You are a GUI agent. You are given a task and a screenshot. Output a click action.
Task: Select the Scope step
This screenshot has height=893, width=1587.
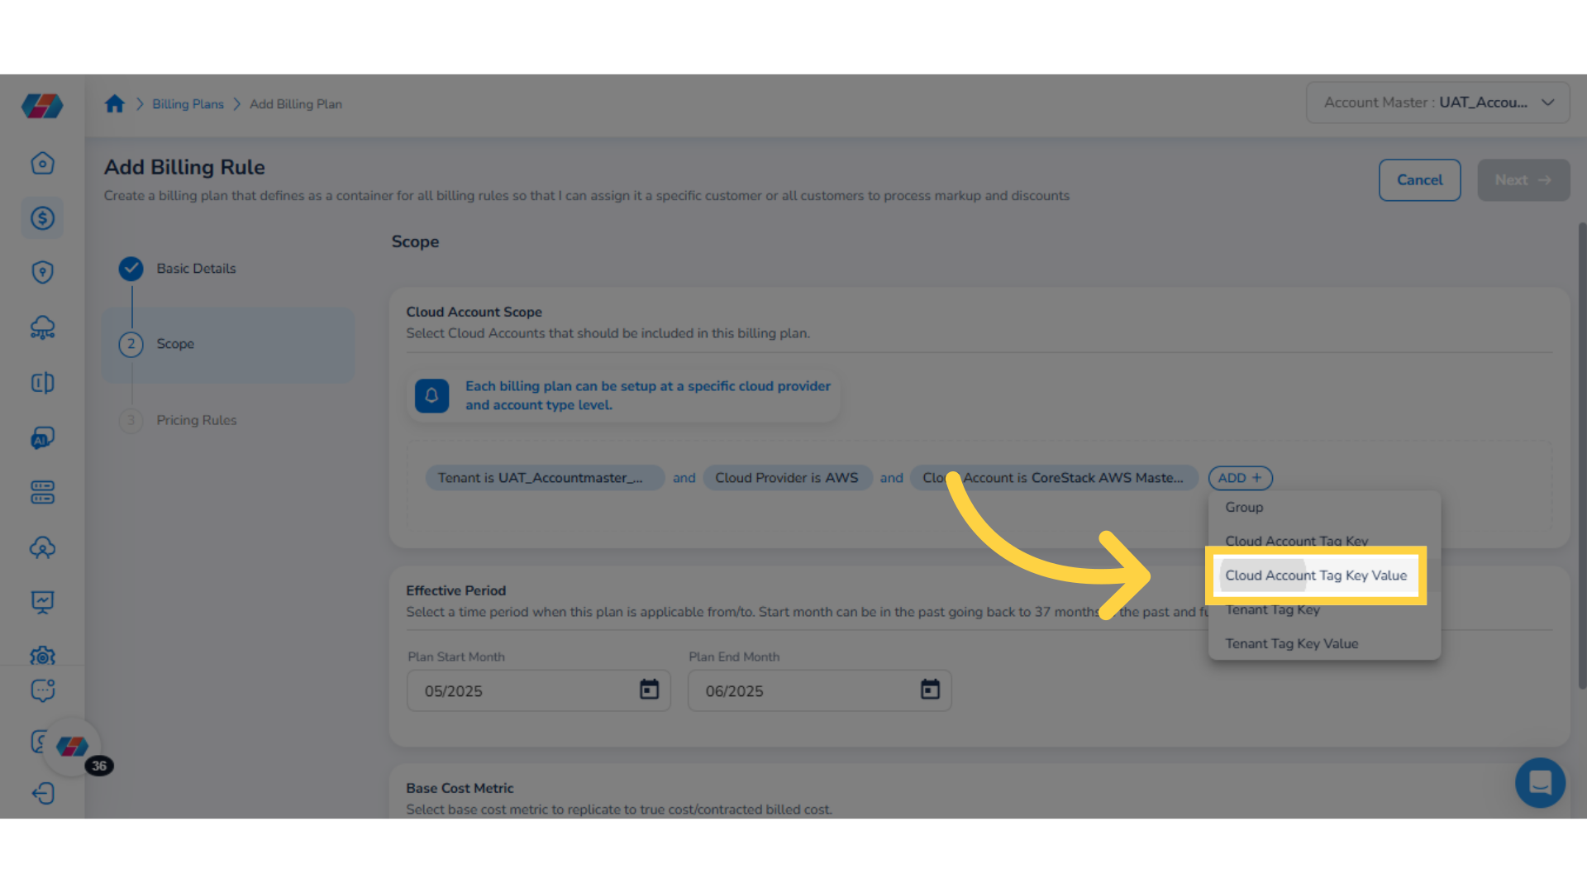point(228,344)
